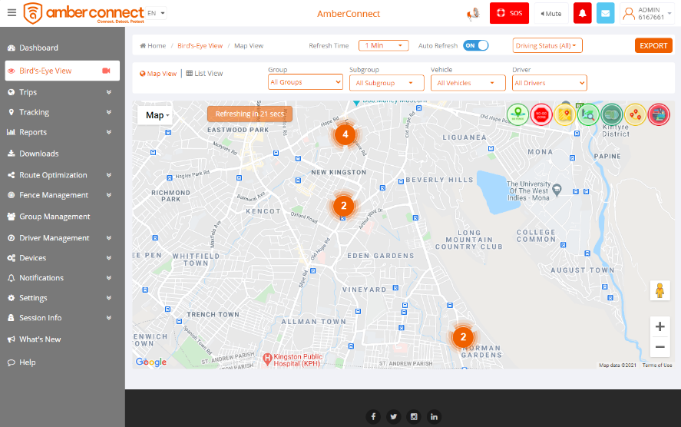
Task: Click the AmberConnect shield logo
Action: [32, 13]
